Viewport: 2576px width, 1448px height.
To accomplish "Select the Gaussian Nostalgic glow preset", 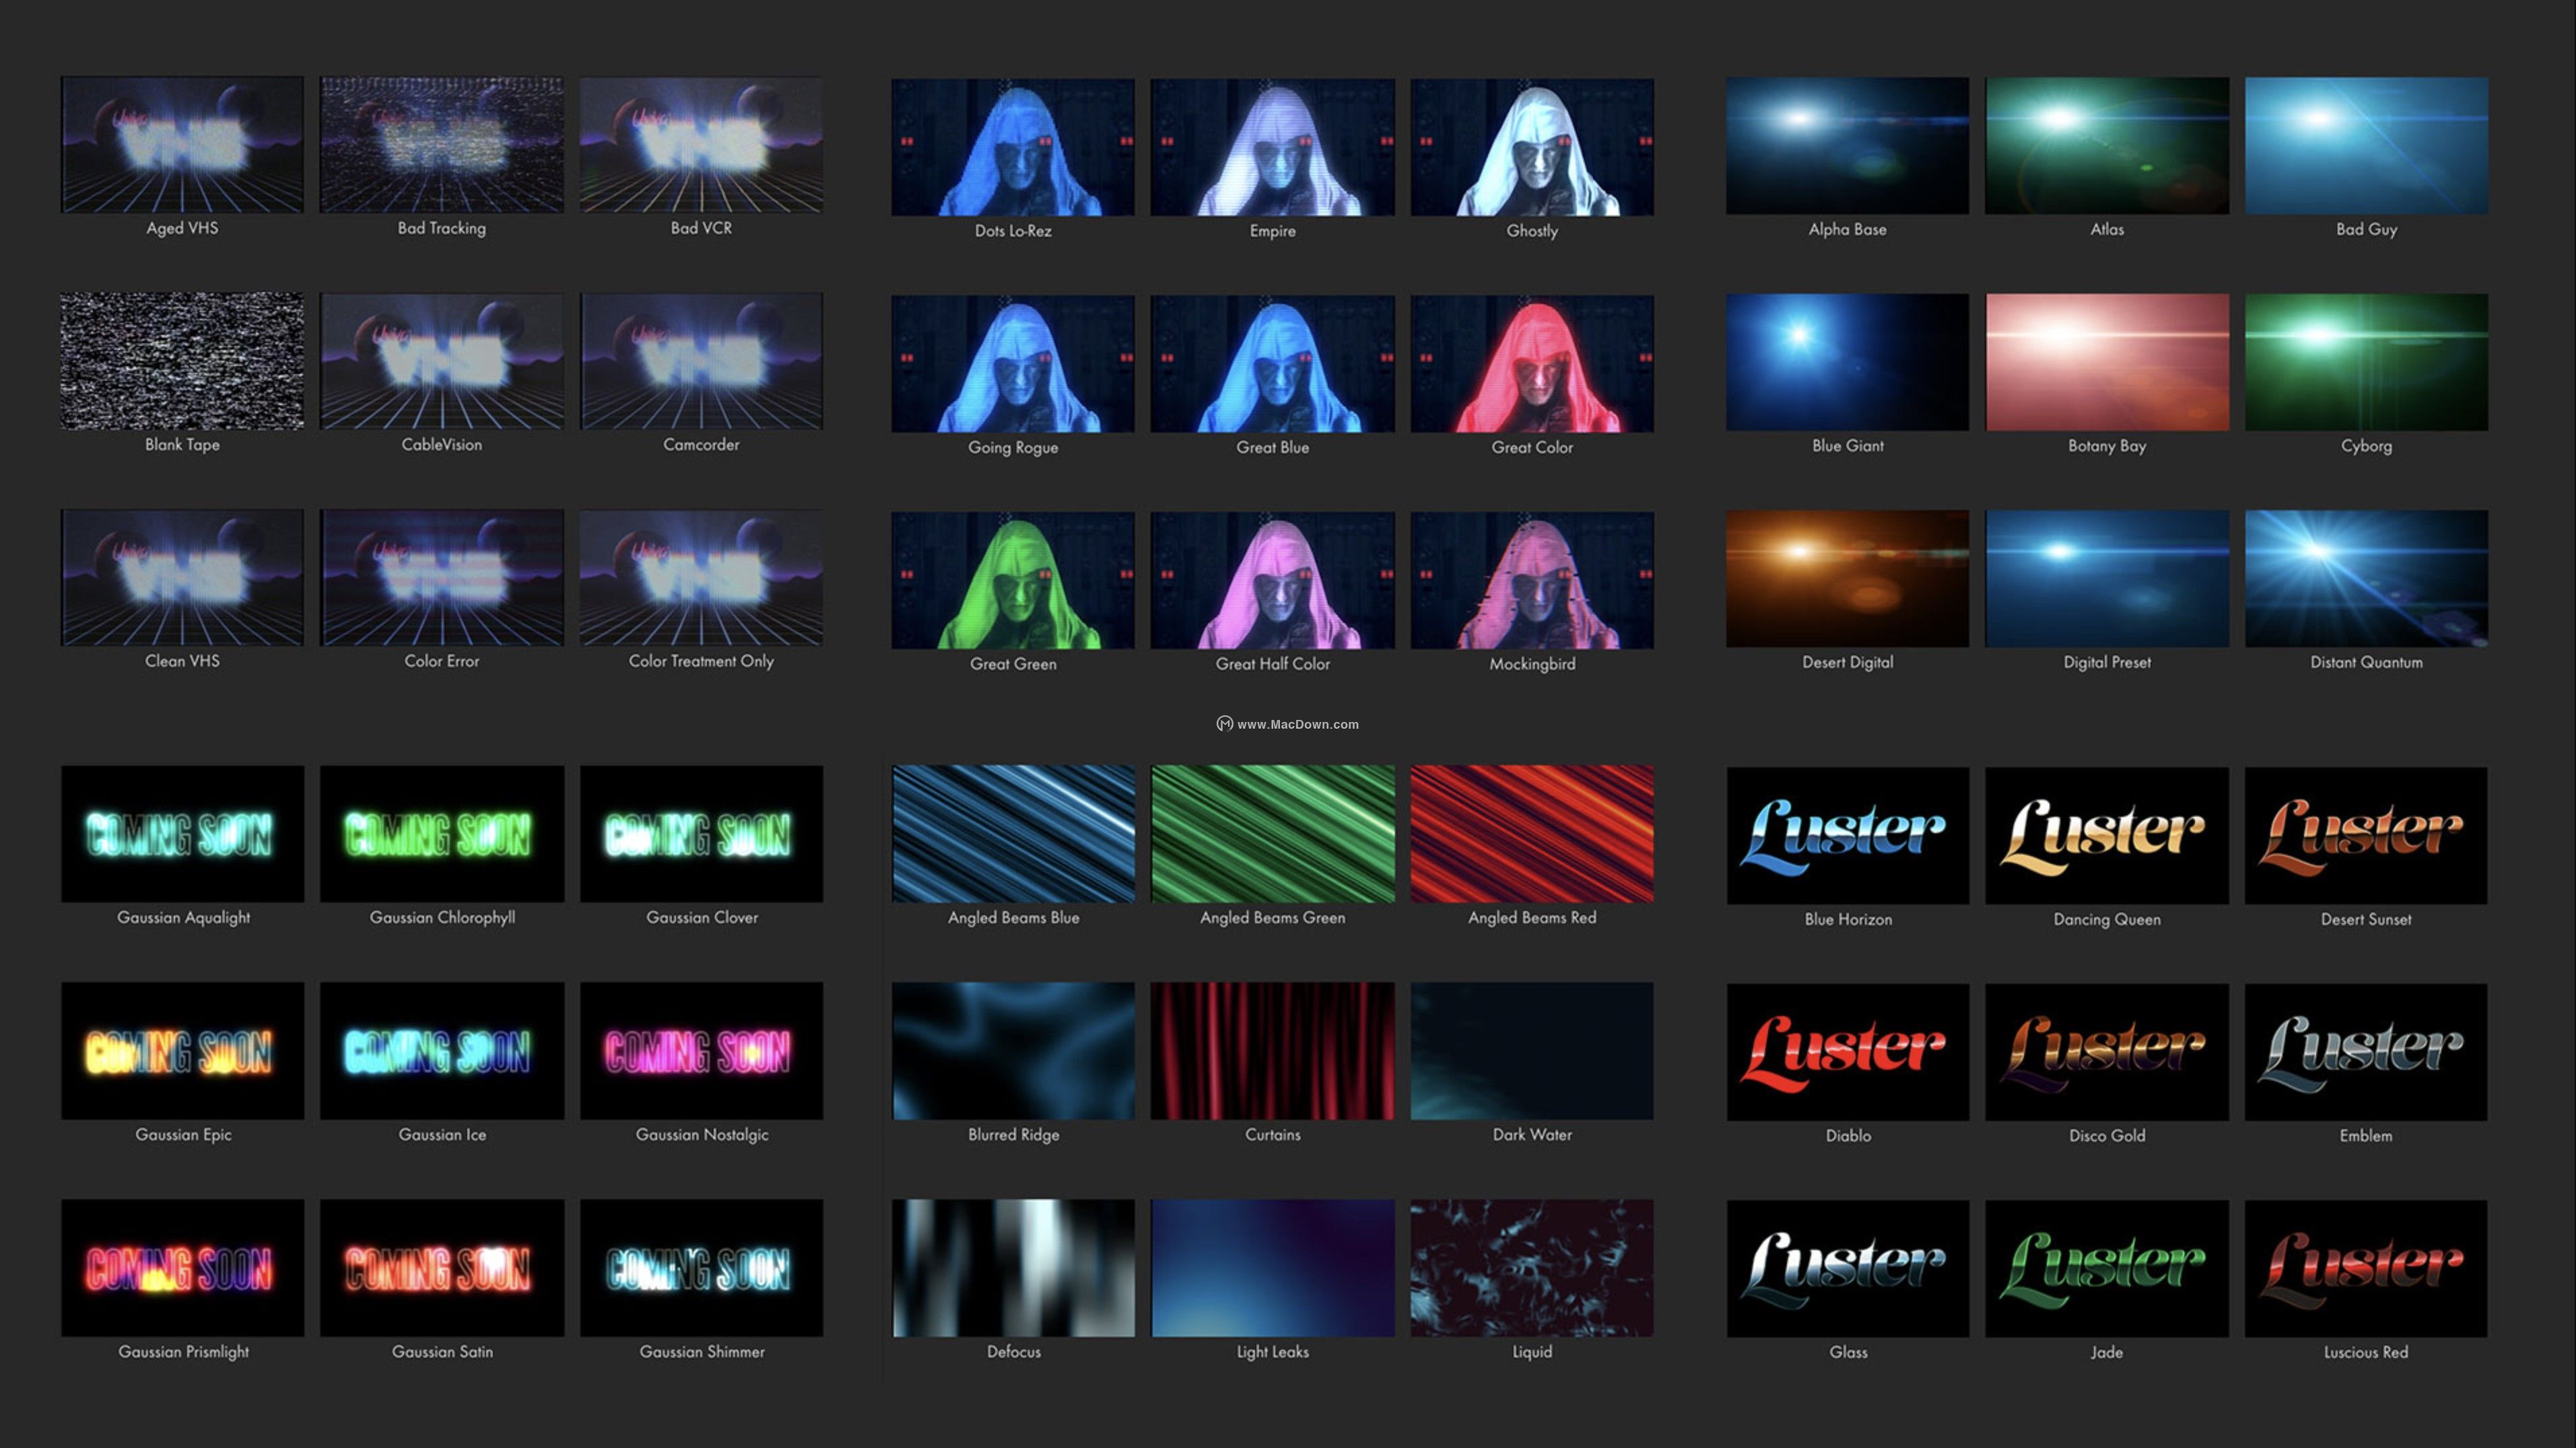I will tap(701, 1050).
